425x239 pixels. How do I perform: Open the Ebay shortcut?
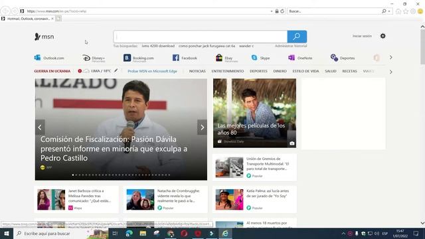(226, 58)
